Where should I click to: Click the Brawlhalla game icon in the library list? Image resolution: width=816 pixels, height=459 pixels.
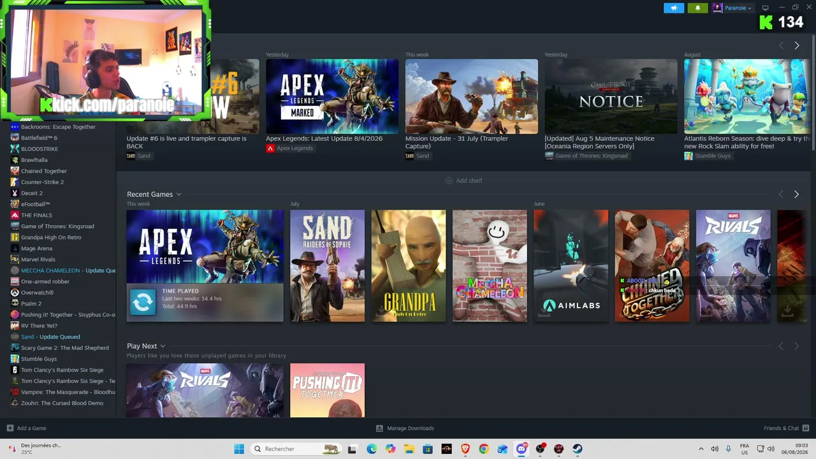pyautogui.click(x=15, y=160)
